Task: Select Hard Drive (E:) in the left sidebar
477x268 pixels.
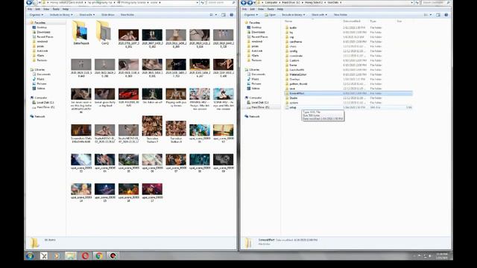Action: (43, 107)
